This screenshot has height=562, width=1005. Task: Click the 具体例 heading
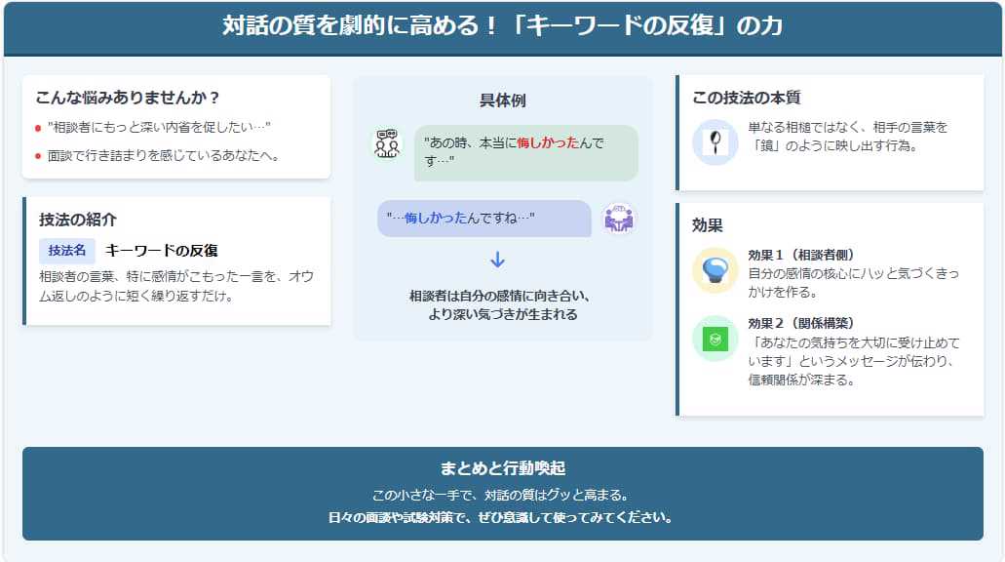click(x=502, y=100)
